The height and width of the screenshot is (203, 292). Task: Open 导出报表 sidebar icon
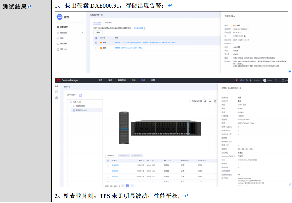pos(58,44)
